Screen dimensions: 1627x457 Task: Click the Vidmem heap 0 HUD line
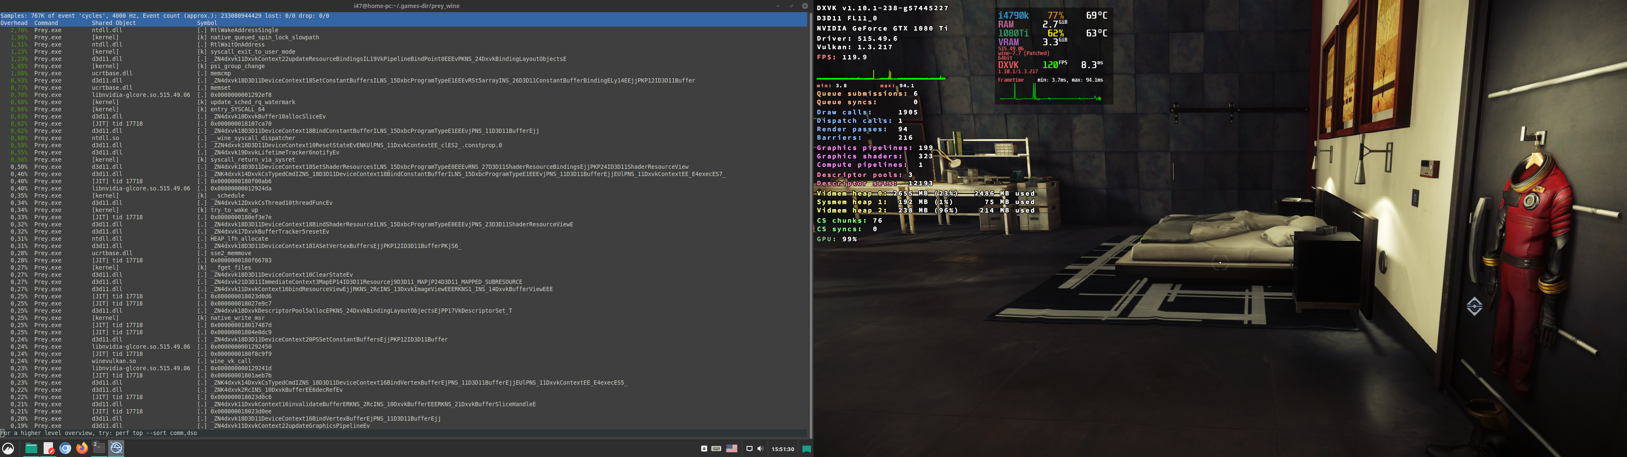click(x=926, y=194)
